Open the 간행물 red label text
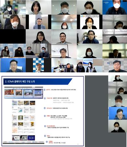This screenshot has height=147, width=127. 48,116
